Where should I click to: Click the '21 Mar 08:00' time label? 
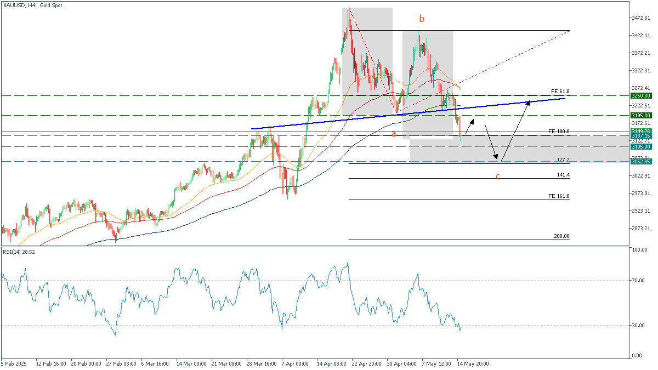(x=226, y=363)
